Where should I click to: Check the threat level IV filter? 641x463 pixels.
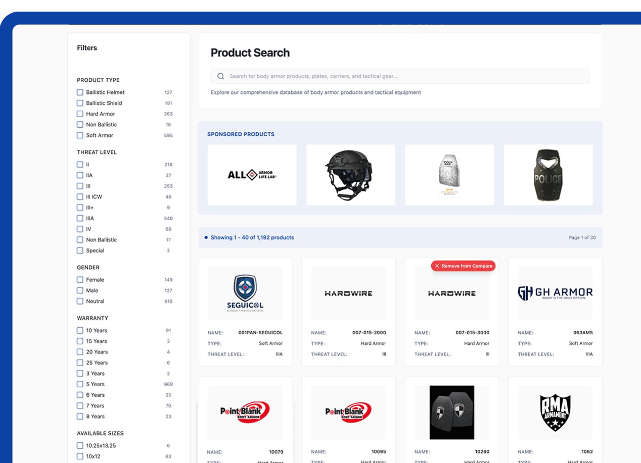coord(80,229)
